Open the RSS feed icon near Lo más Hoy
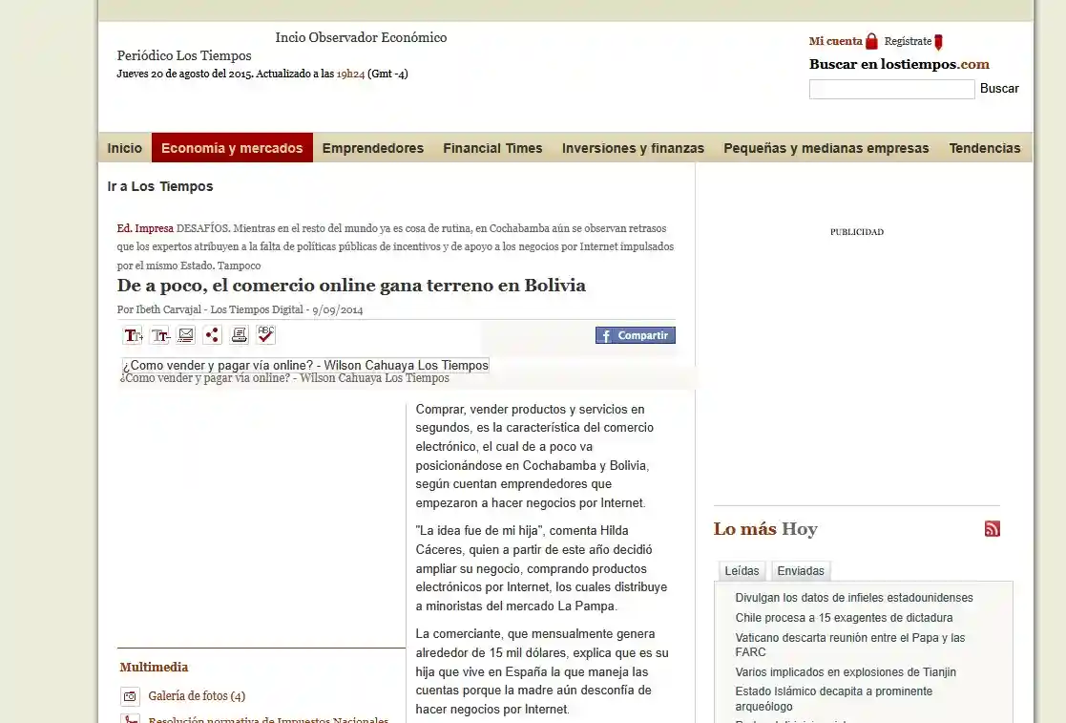 coord(993,528)
